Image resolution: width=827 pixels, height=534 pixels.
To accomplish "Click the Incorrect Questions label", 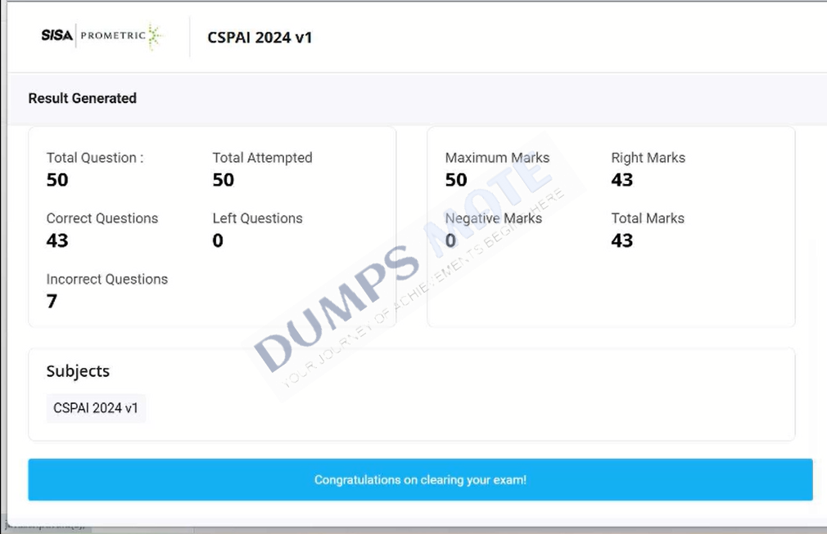I will 107,279.
